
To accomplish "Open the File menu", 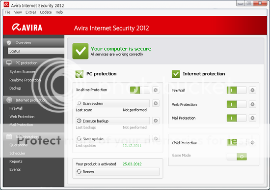I will click(7, 12).
